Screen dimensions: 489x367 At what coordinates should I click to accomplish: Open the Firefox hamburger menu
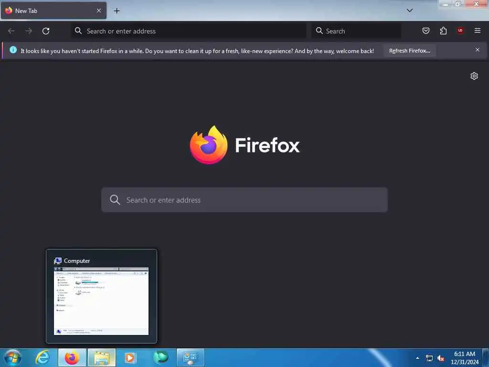[478, 31]
